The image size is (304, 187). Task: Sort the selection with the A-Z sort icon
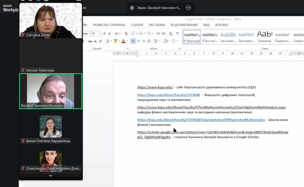171,33
